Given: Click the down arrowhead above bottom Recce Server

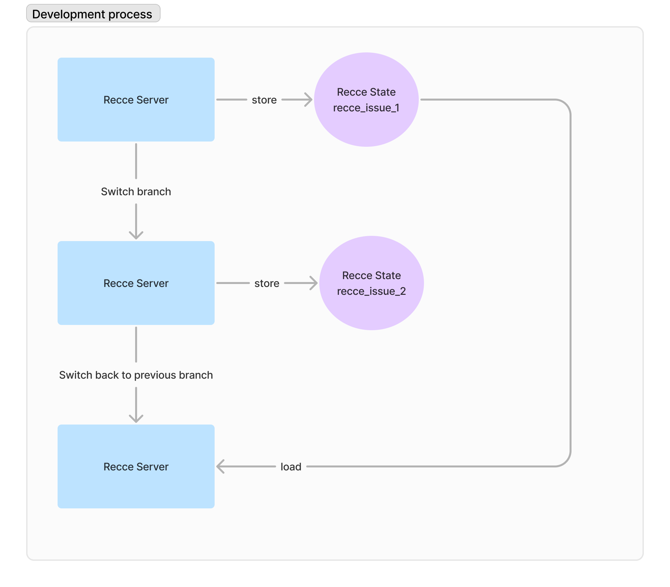Looking at the screenshot, I should (136, 419).
